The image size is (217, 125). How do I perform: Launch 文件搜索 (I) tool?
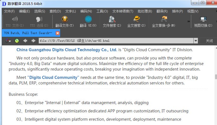click(x=112, y=22)
